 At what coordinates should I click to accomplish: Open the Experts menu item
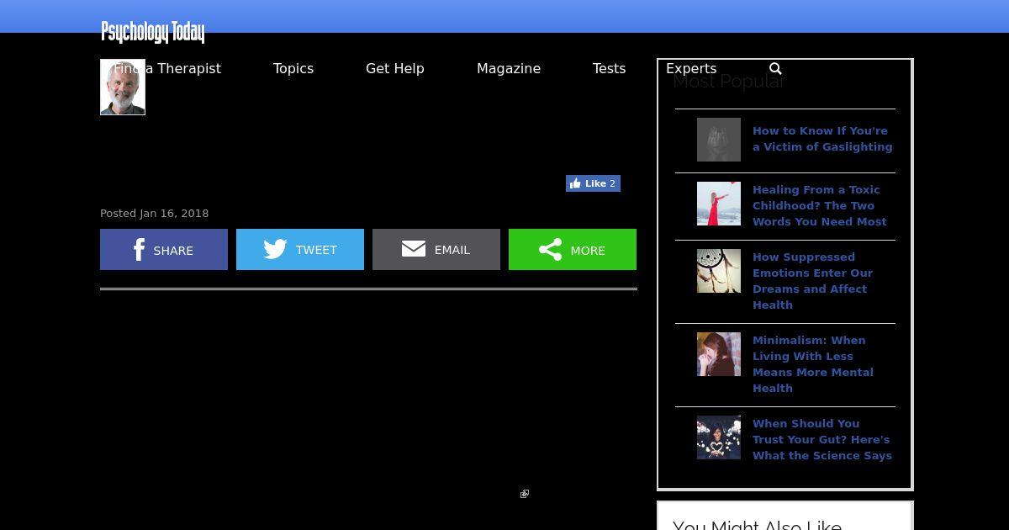[x=691, y=69]
